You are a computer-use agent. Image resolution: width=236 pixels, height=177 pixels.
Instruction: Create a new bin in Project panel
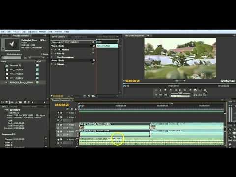pos(21,102)
